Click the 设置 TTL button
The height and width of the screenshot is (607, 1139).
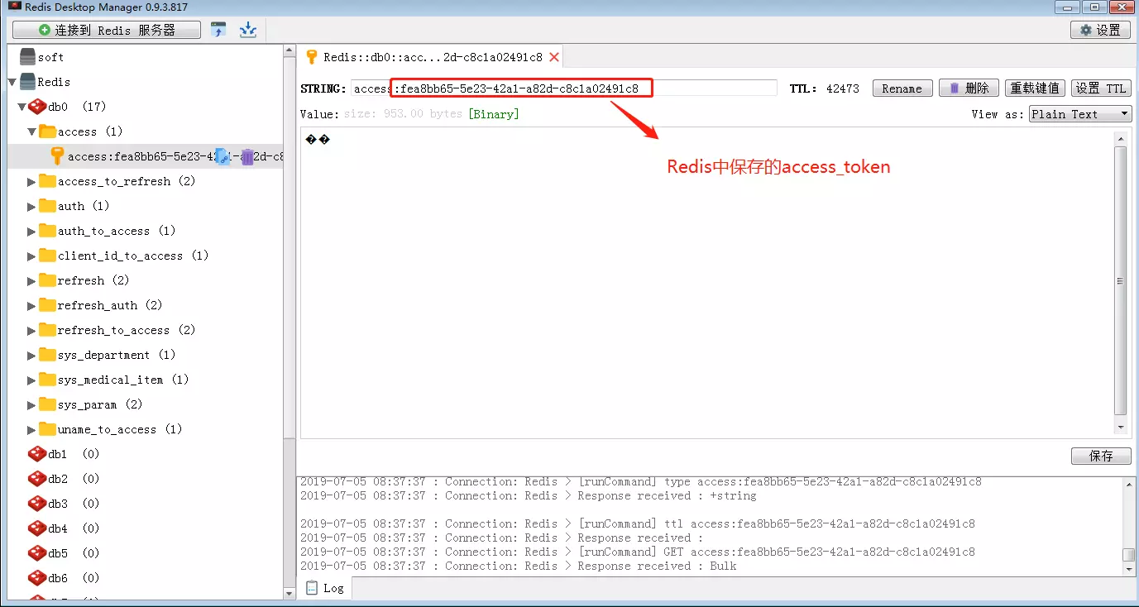pyautogui.click(x=1101, y=88)
